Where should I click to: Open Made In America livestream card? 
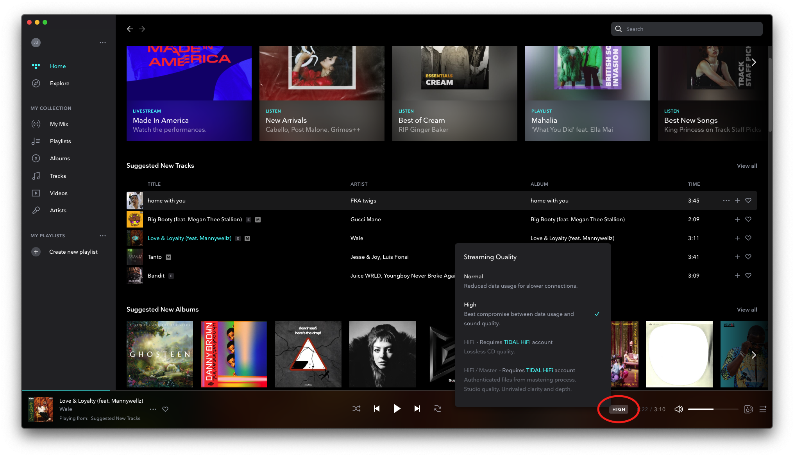[x=189, y=93]
